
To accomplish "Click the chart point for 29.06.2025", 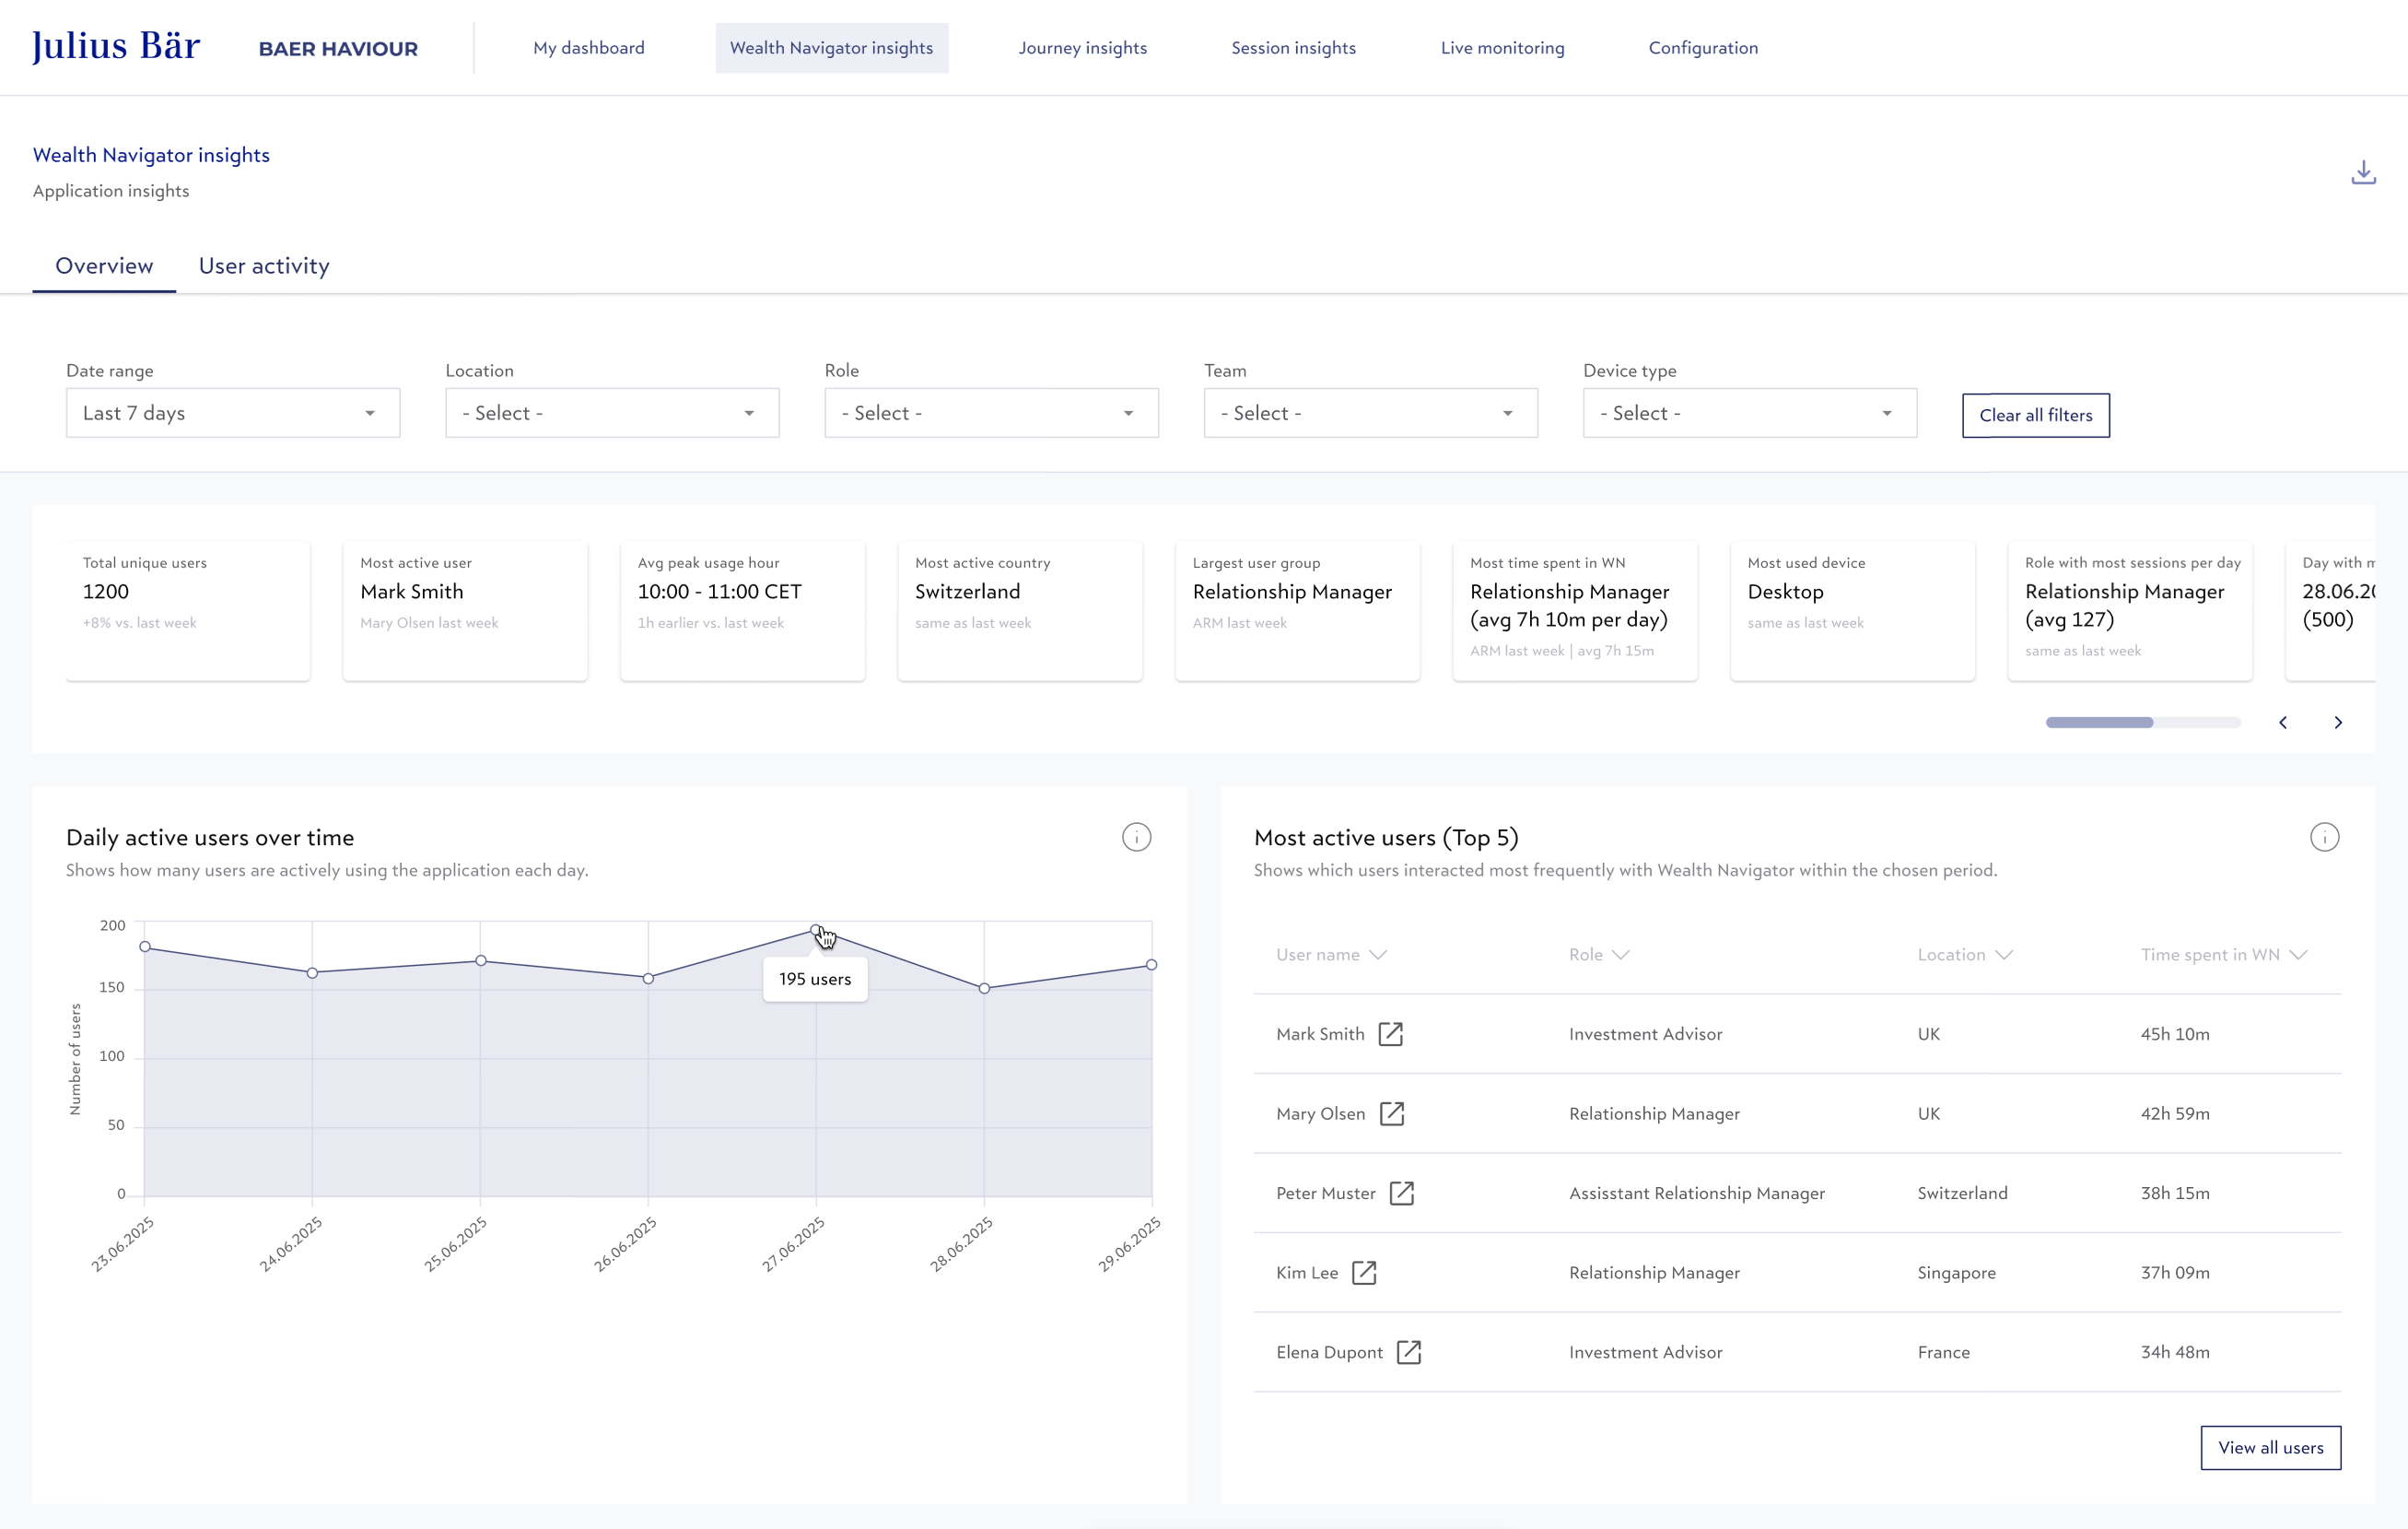I will (1151, 965).
